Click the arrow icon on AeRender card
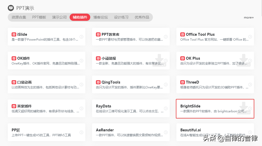262x146 pixels. 166,132
